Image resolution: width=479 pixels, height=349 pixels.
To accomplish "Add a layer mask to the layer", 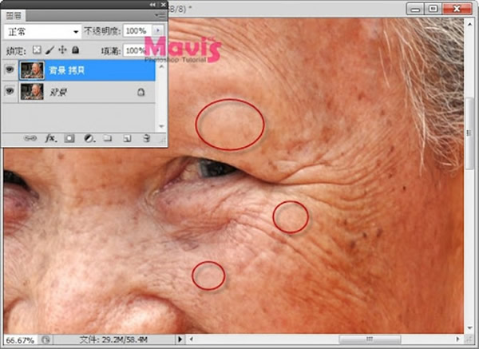I will point(69,137).
